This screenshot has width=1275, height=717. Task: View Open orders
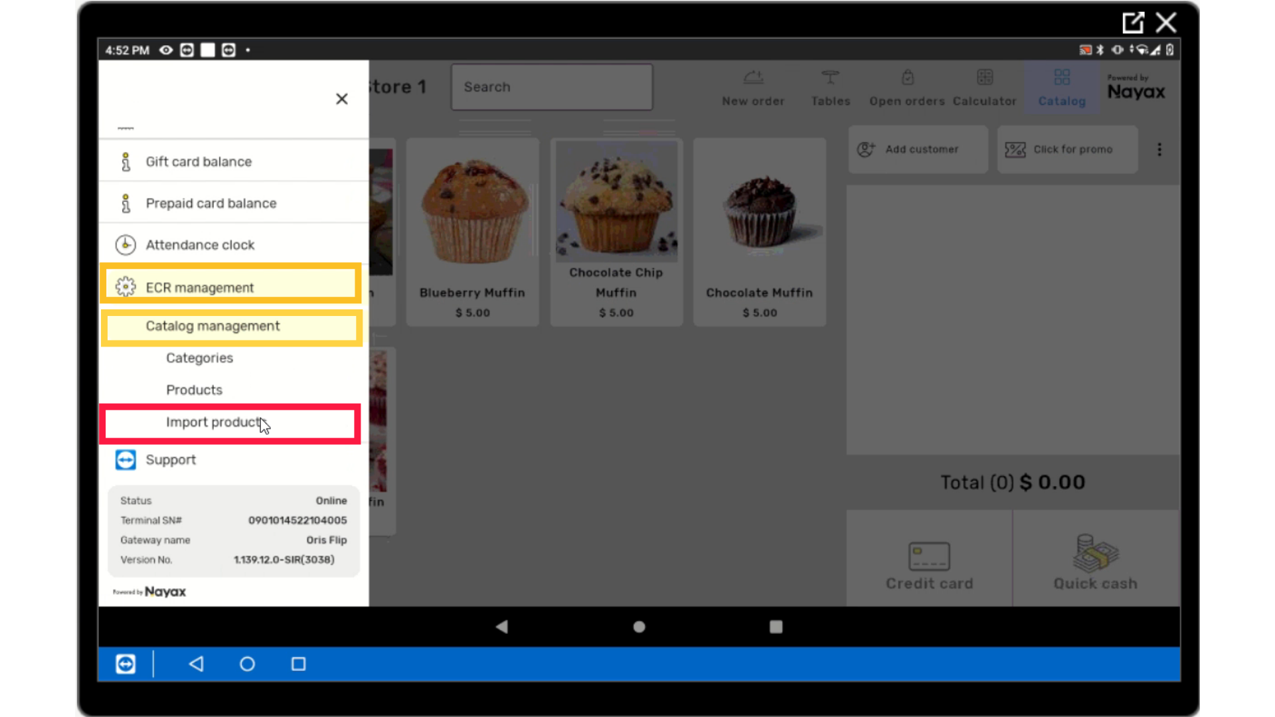906,88
